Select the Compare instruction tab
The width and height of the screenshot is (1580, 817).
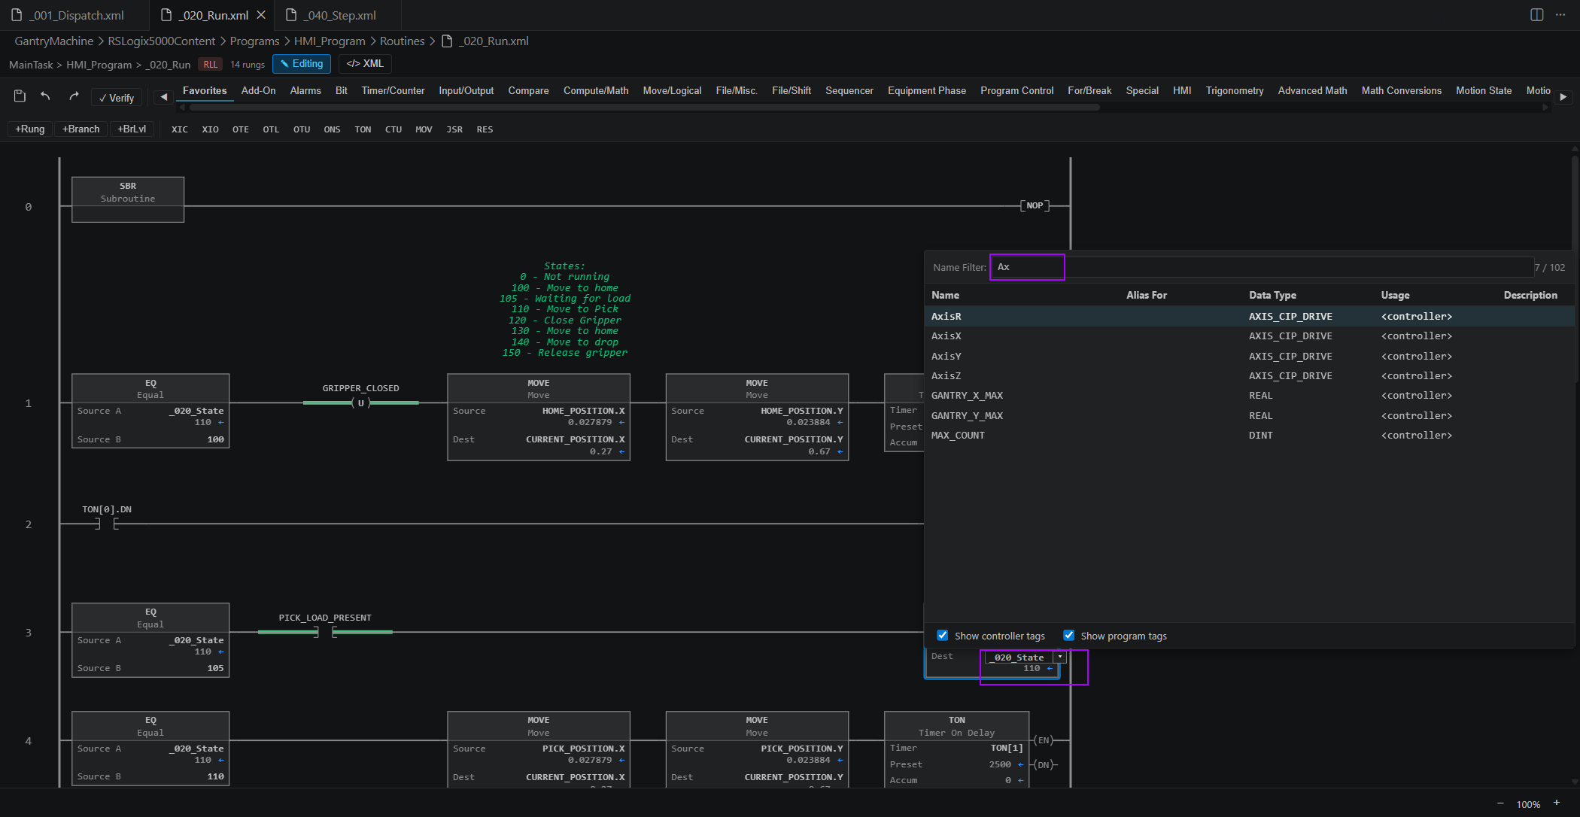pyautogui.click(x=528, y=90)
